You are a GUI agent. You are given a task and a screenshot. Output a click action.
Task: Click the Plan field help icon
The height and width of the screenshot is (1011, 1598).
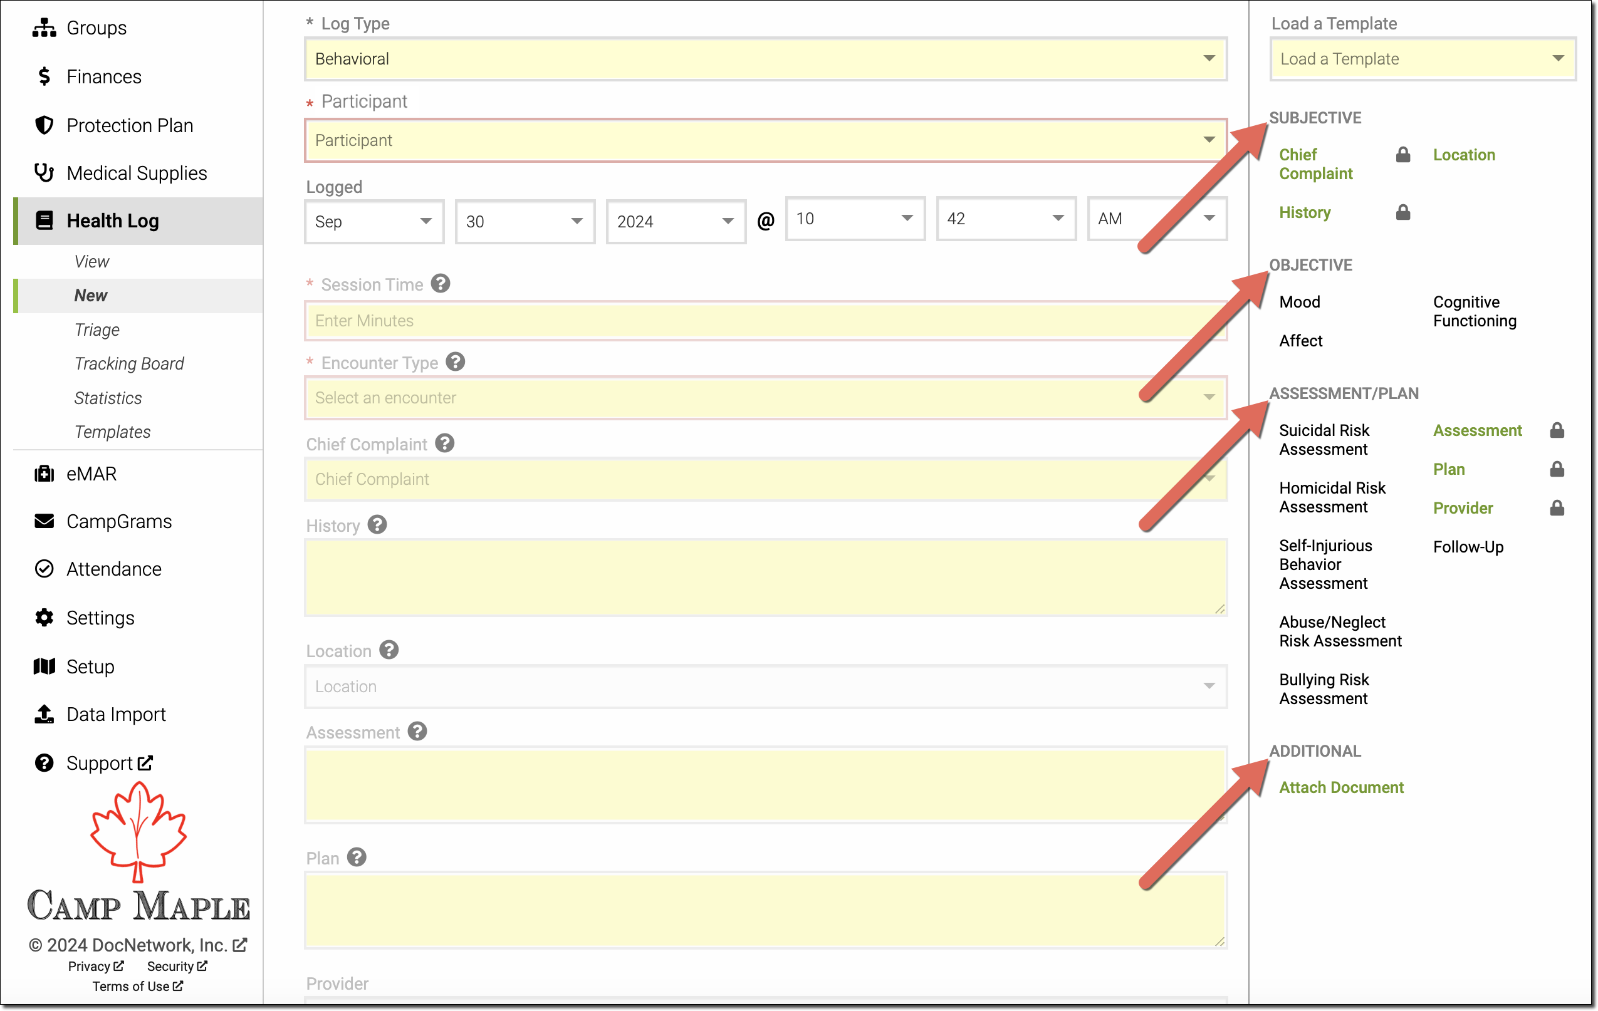(357, 858)
